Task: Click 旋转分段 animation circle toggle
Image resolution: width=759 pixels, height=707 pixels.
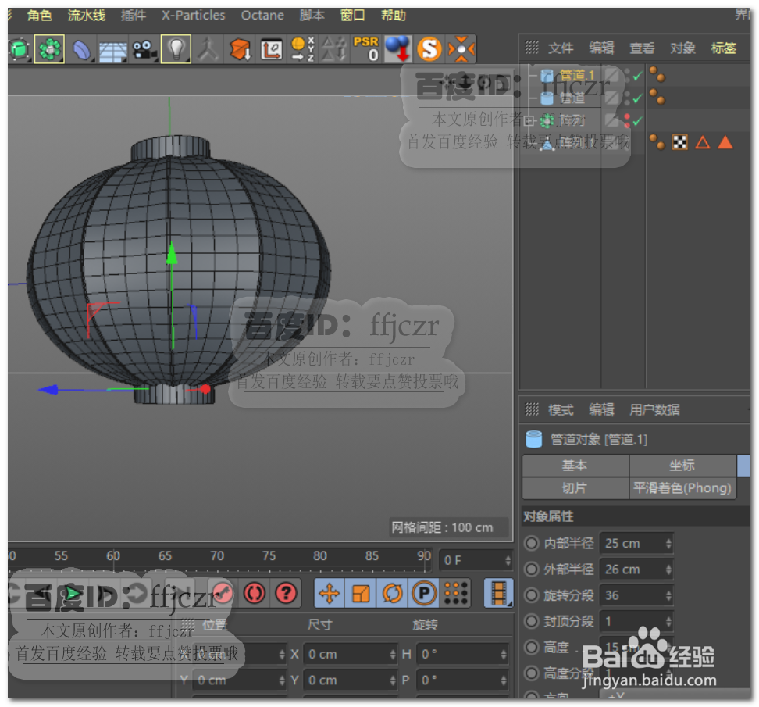Action: tap(532, 595)
